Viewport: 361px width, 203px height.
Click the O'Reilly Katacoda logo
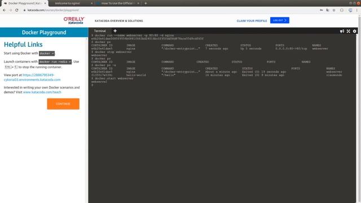click(74, 20)
